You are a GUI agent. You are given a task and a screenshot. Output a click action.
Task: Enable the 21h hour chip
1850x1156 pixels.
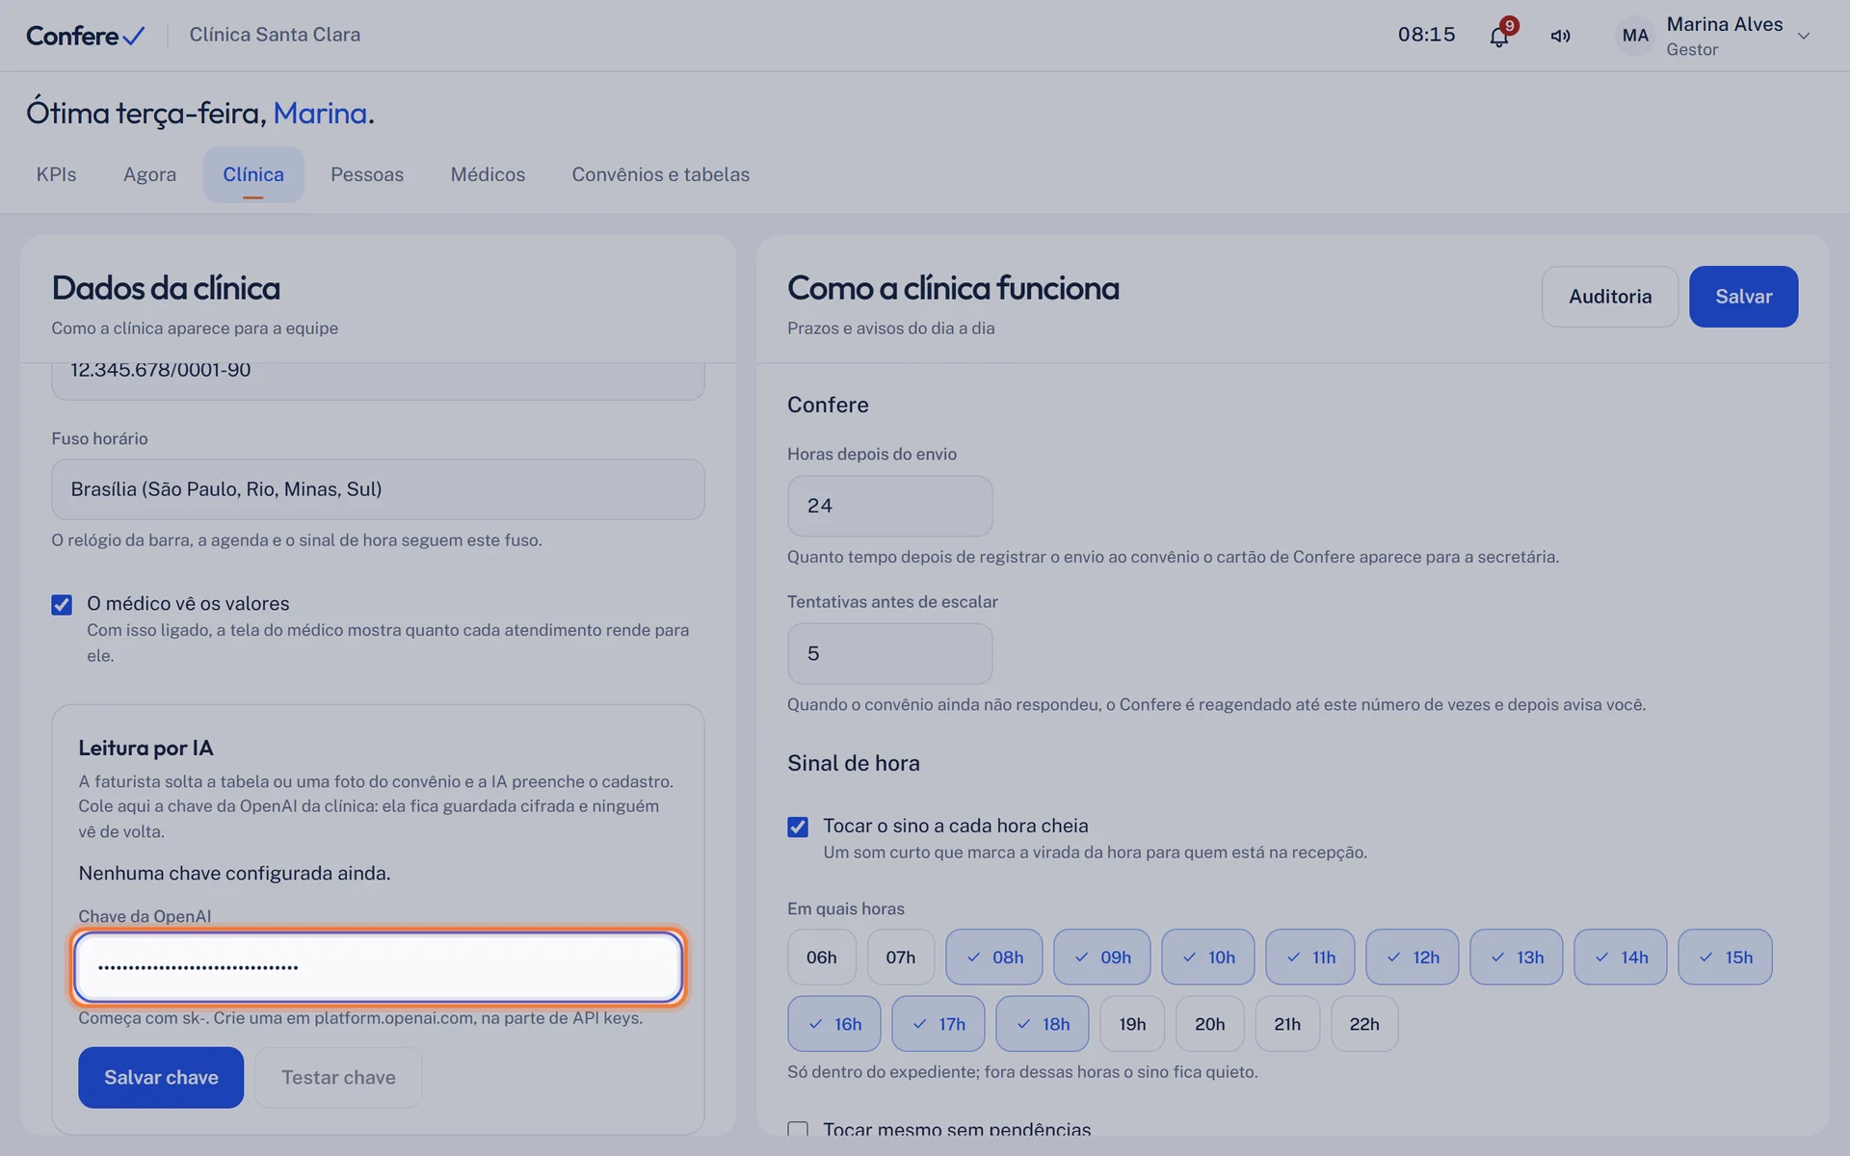click(x=1287, y=1023)
